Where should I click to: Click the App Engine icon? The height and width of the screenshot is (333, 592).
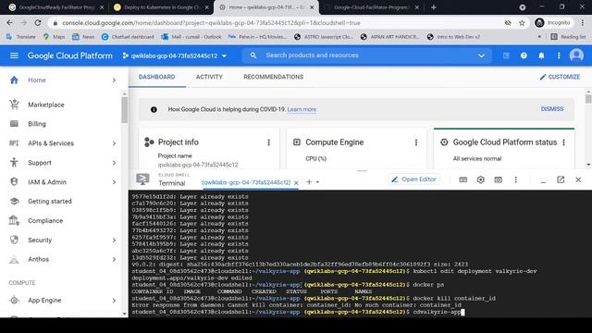coord(14,300)
